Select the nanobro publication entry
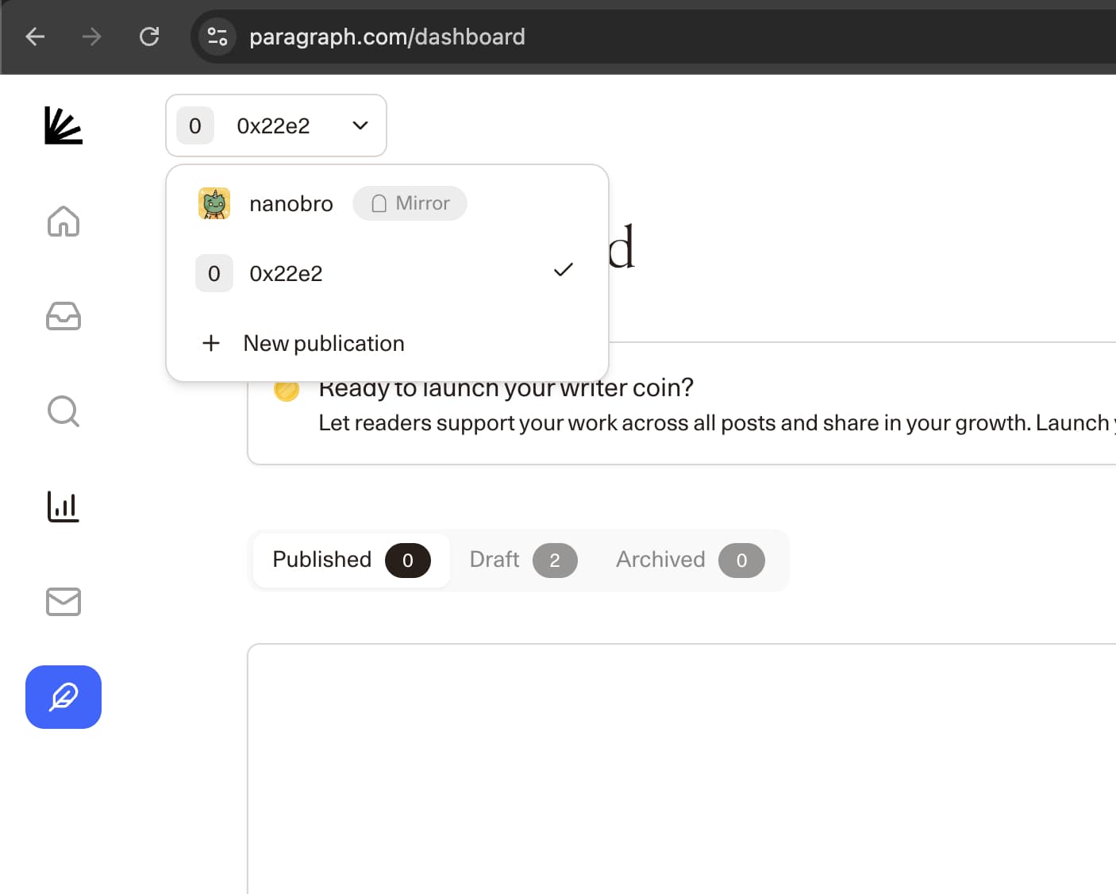Screen dimensions: 1116x894 [x=291, y=203]
